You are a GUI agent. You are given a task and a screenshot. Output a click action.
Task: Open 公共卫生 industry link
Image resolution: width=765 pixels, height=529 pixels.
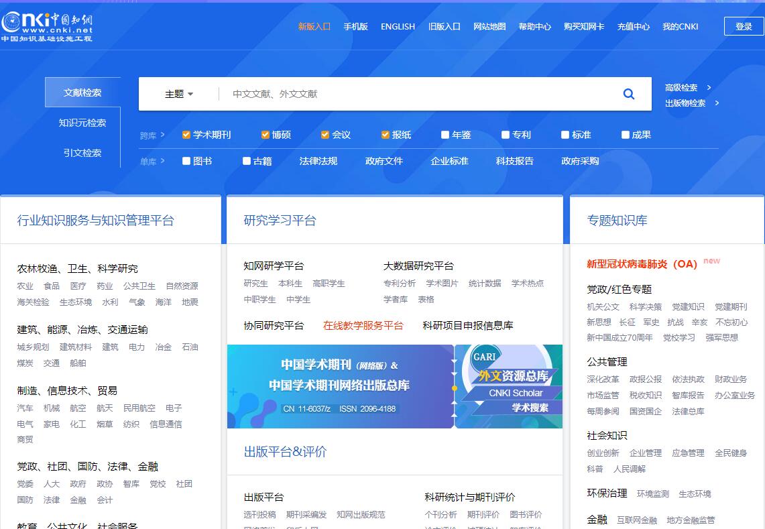139,286
